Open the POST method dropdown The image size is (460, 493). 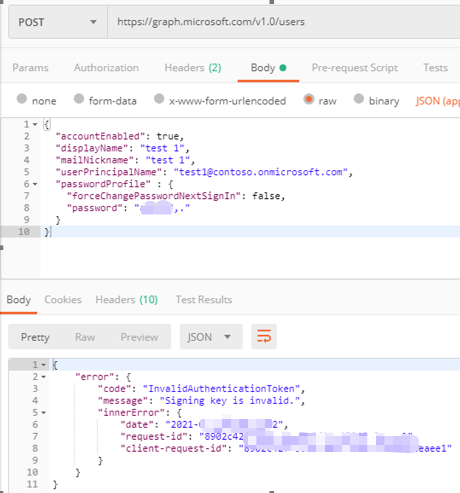(x=58, y=22)
